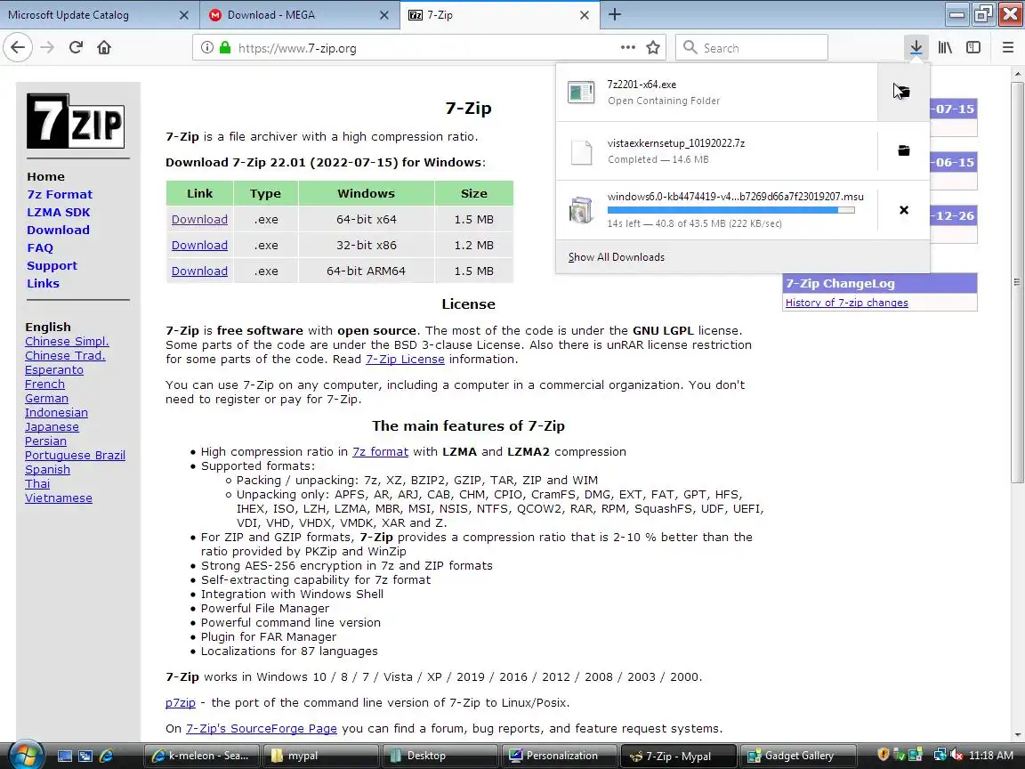The image size is (1025, 769).
Task: Open Gadget Gallery taskbar window
Action: point(797,756)
